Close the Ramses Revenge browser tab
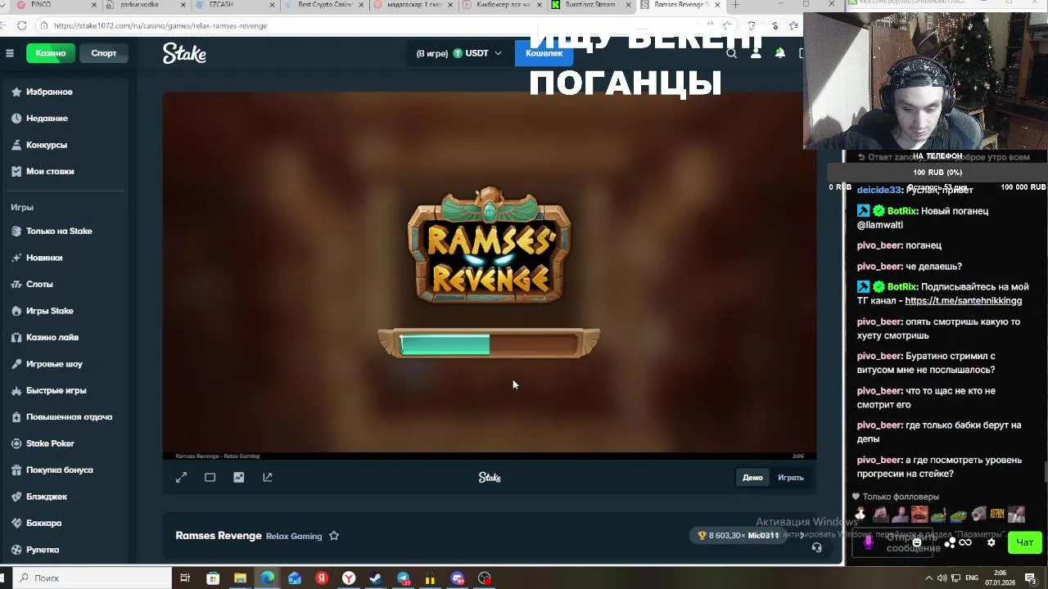Image resolution: width=1048 pixels, height=589 pixels. tap(717, 5)
